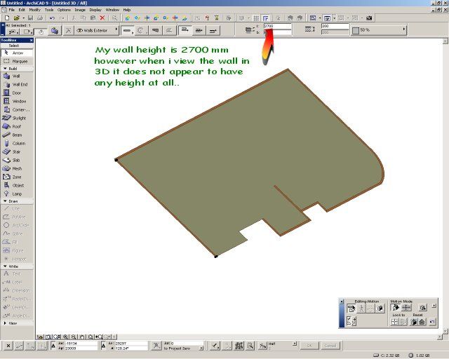Toggle first wall construction method button
Screen dimensions: 449x359
[x=185, y=30]
